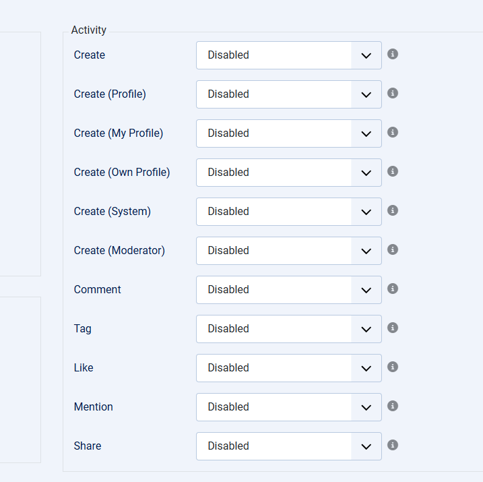This screenshot has height=482, width=483.
Task: Change the Tag dropdown value
Action: [289, 329]
